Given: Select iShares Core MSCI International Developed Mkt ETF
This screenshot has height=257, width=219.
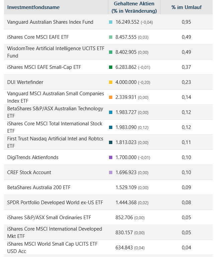Looking at the screenshot, I should point(54,233).
